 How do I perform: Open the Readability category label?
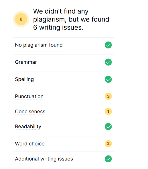pyautogui.click(x=28, y=127)
